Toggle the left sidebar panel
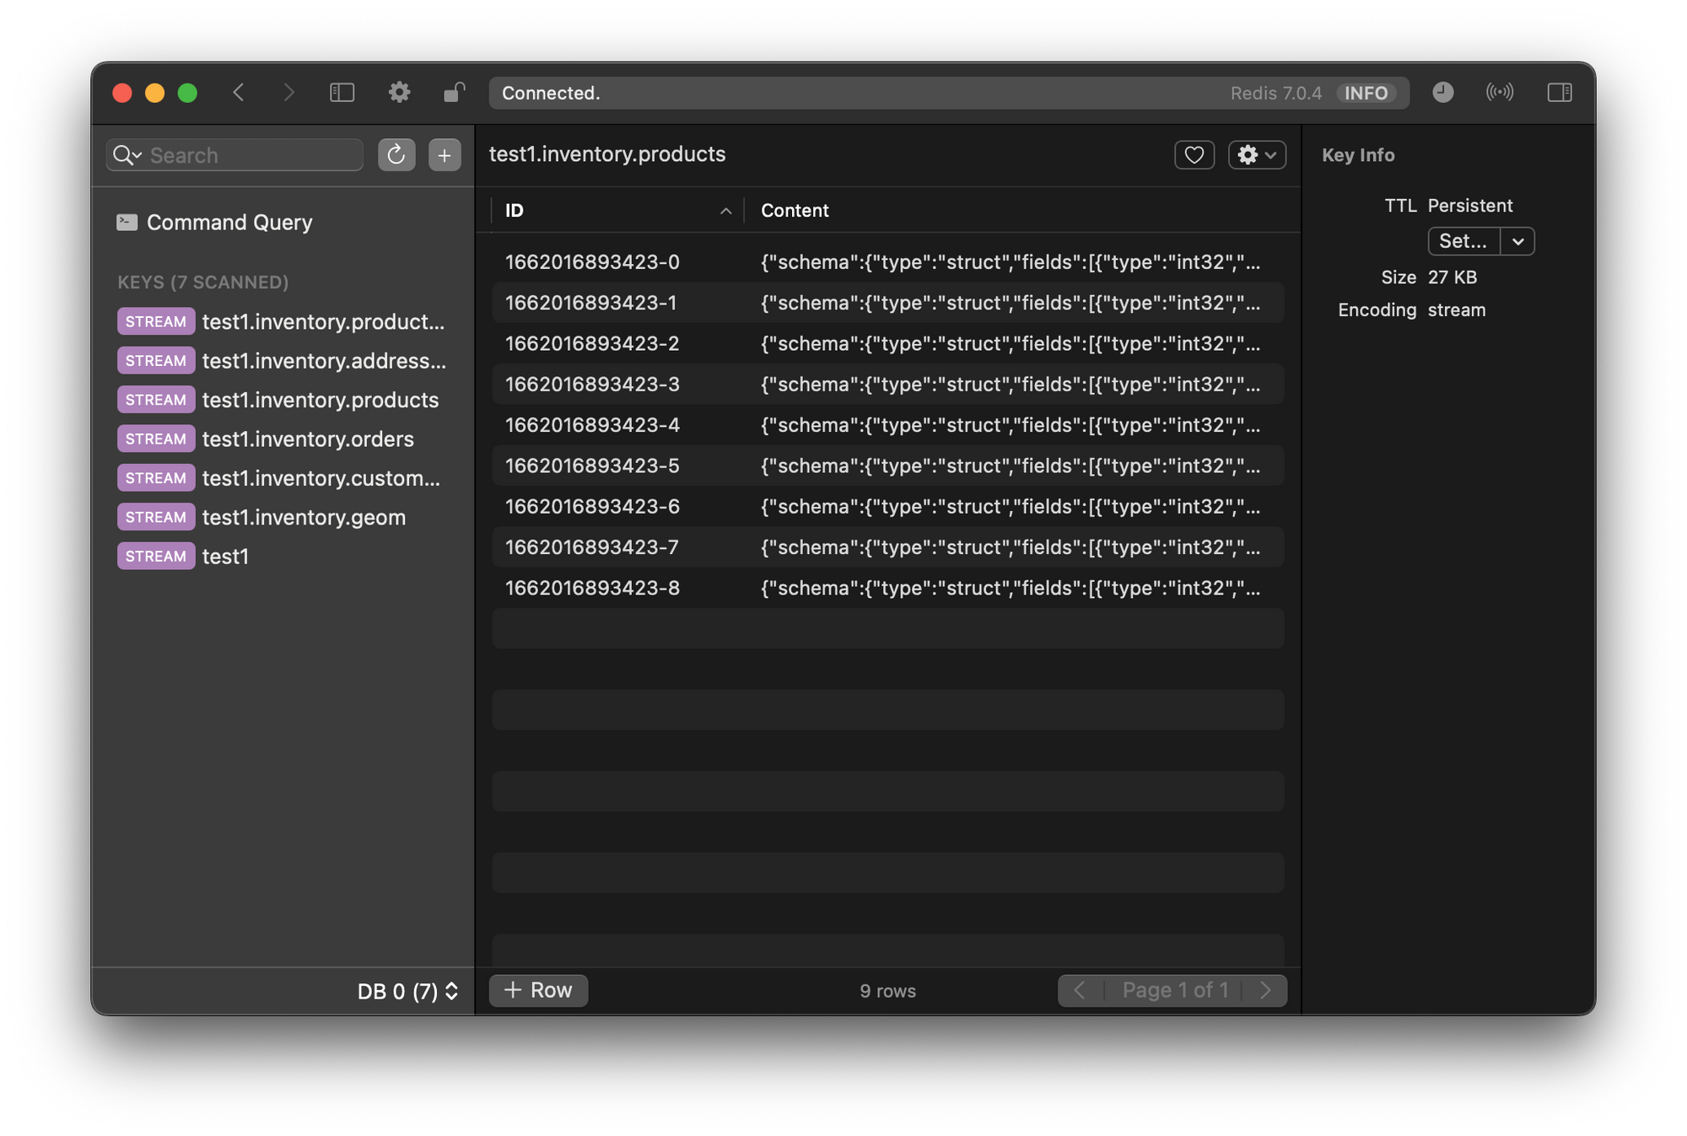 (342, 93)
